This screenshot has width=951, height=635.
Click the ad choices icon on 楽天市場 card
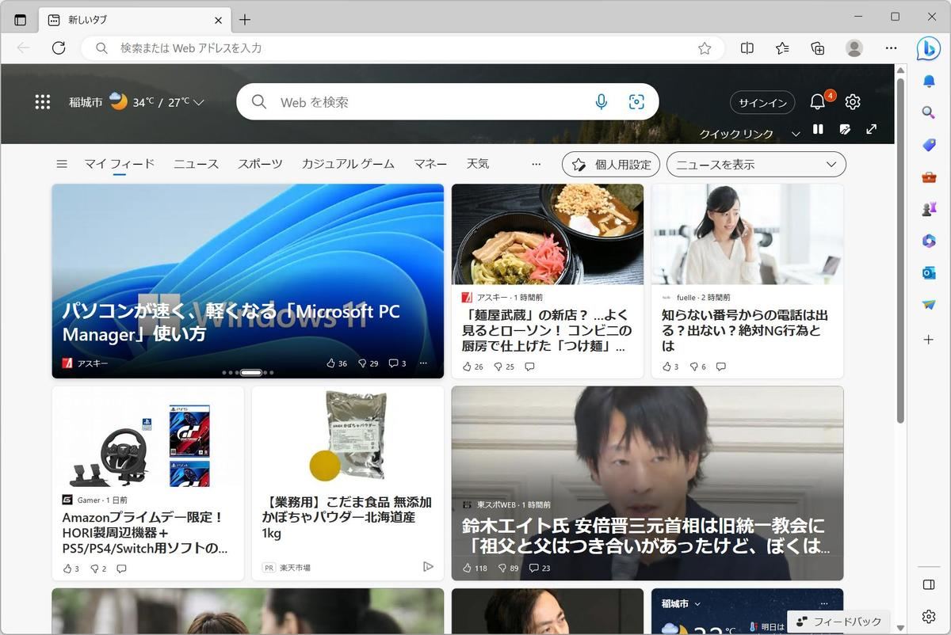[428, 567]
